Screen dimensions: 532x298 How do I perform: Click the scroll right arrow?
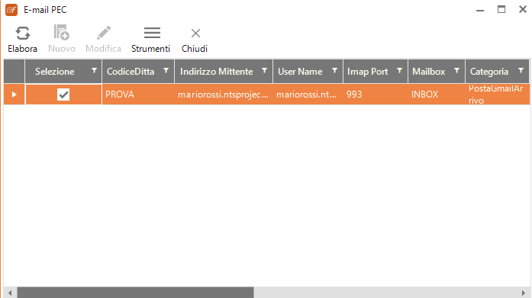point(524,293)
